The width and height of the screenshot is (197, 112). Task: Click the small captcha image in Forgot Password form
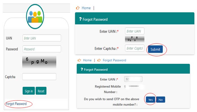coord(135,39)
